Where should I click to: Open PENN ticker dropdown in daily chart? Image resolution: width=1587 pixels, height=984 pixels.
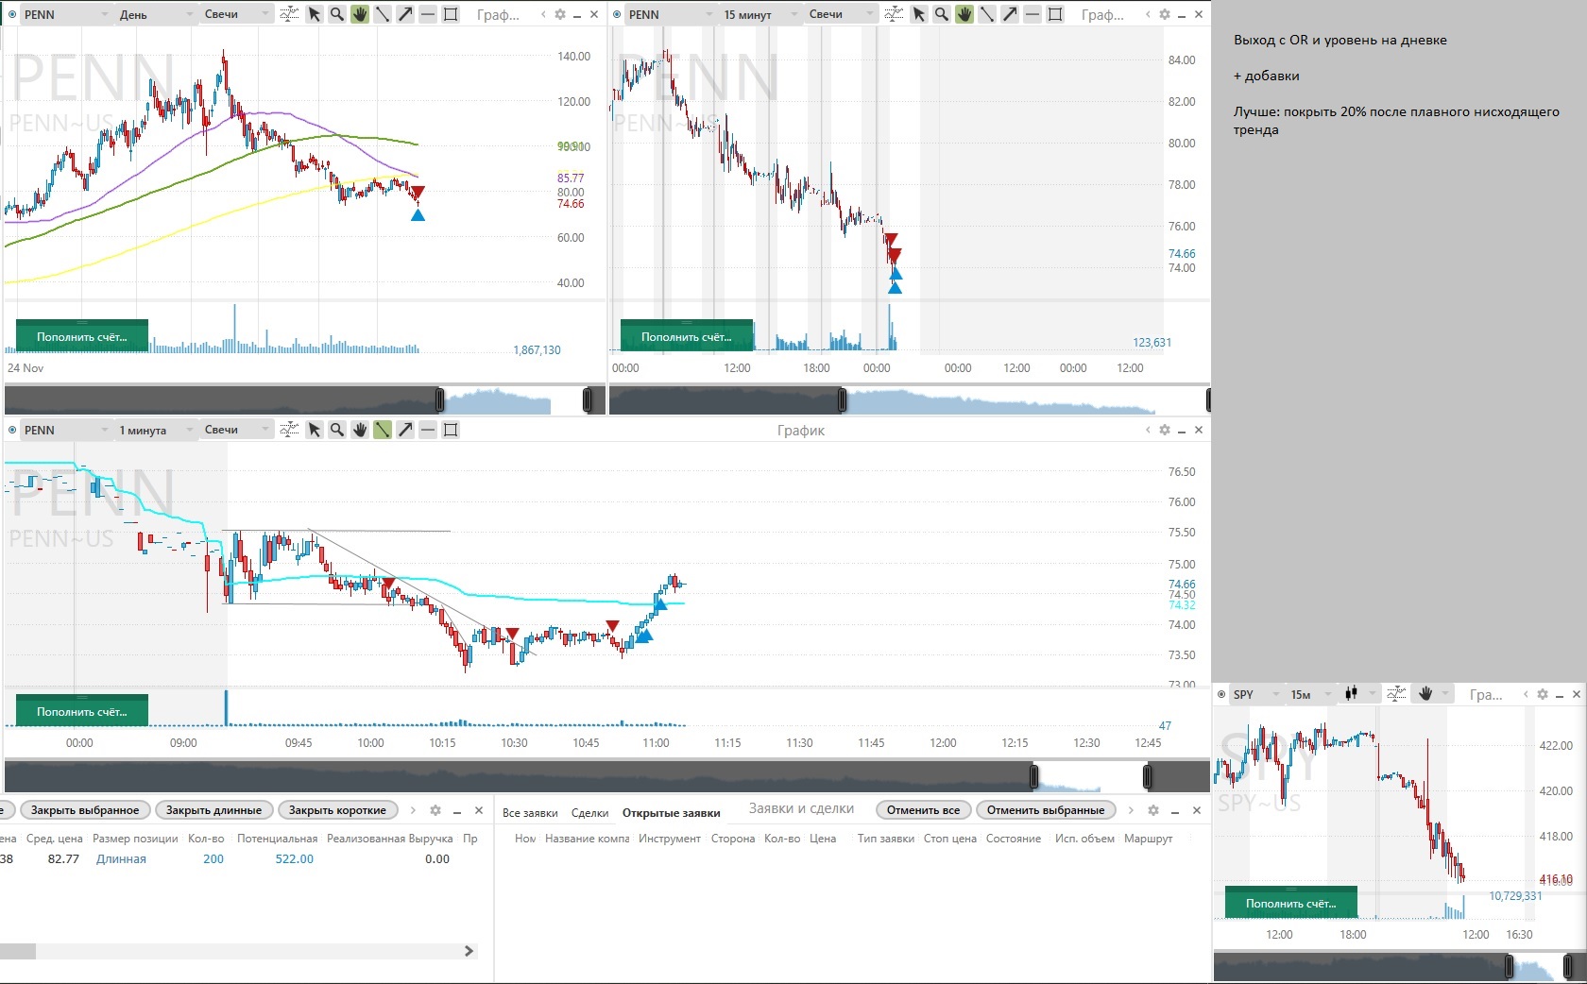point(66,14)
